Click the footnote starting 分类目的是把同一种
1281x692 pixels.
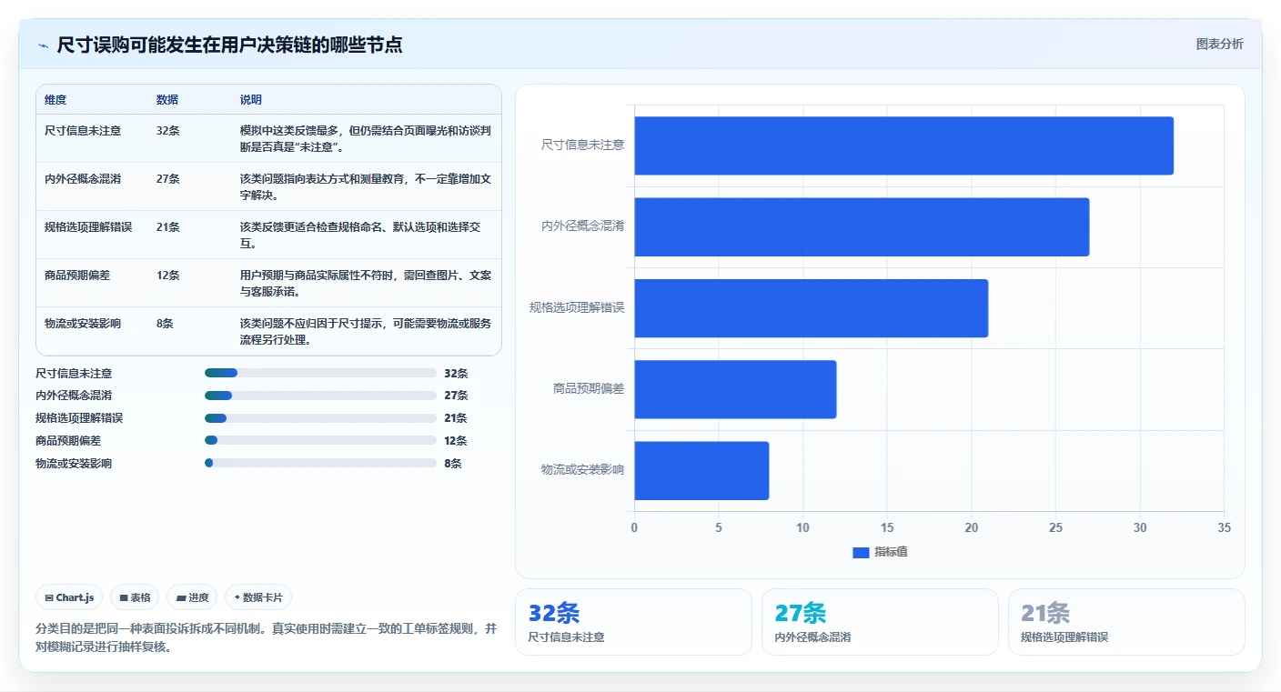(266, 638)
